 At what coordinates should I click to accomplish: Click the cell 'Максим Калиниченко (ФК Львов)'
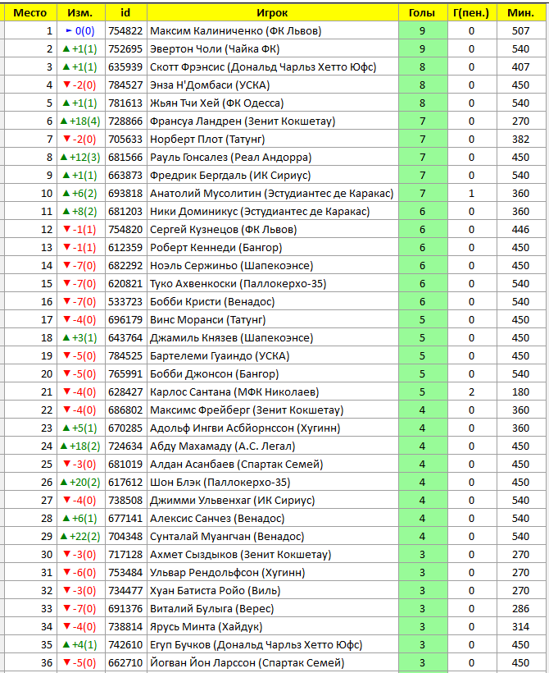click(273, 31)
